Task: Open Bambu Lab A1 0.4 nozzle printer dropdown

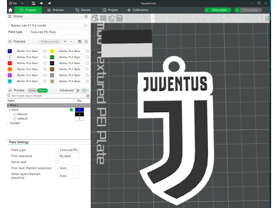Action: point(45,25)
